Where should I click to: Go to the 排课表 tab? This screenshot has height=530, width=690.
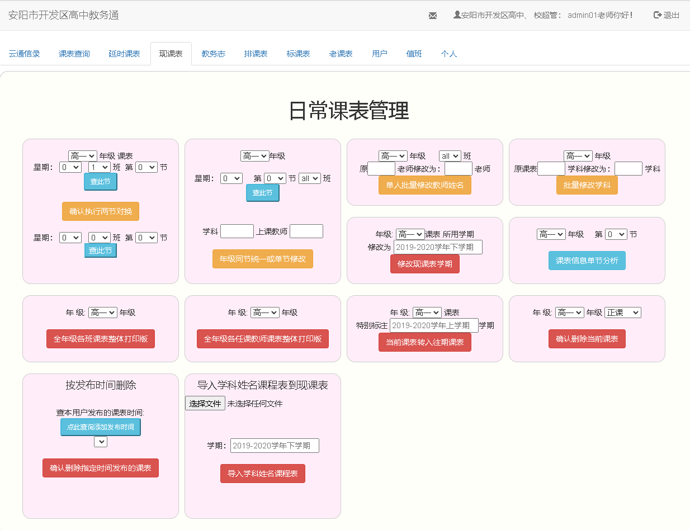[x=256, y=54]
